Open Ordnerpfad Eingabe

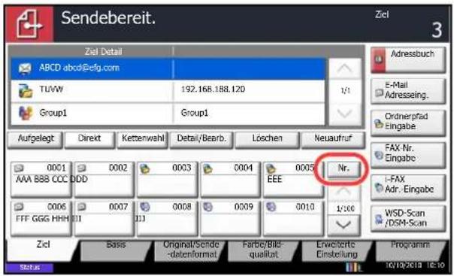coord(408,123)
